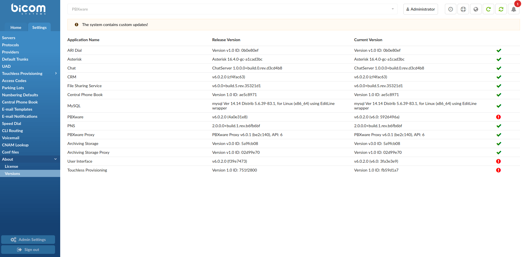Open the notifications bell
522x257 pixels.
tap(514, 9)
